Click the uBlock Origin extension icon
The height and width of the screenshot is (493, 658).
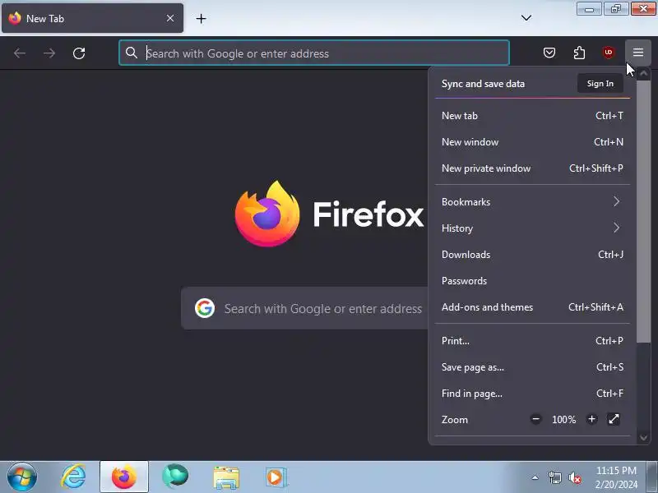pyautogui.click(x=609, y=53)
